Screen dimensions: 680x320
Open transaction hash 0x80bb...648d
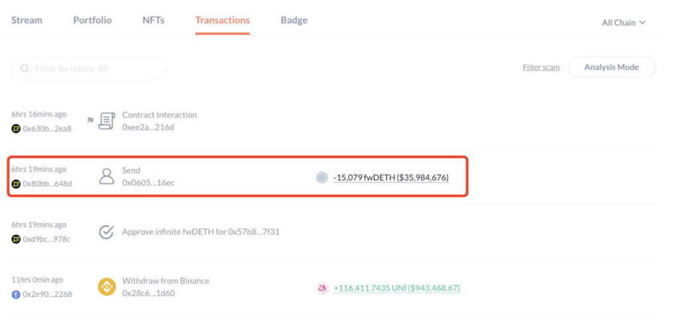click(46, 184)
